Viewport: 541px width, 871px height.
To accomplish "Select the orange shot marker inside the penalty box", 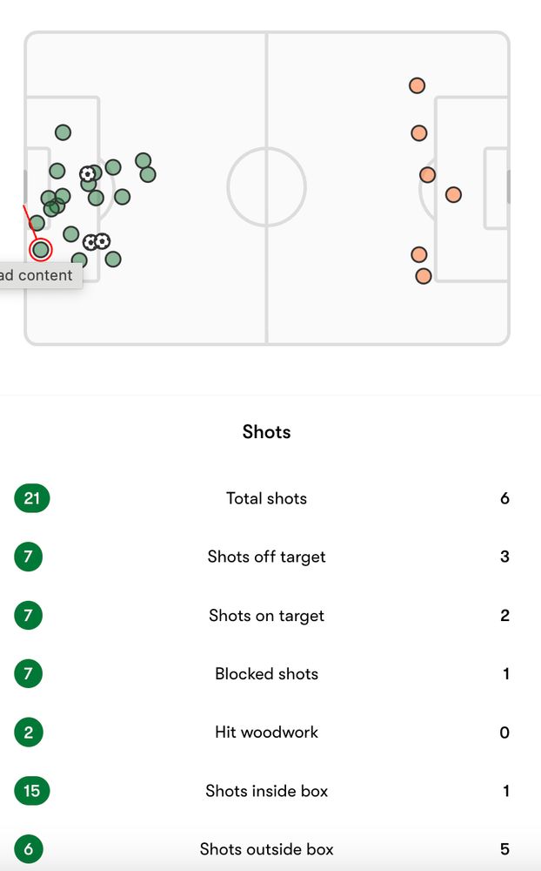I will [453, 194].
